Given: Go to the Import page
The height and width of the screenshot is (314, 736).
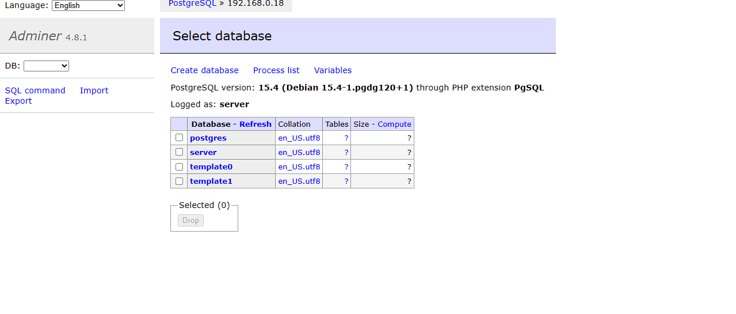Looking at the screenshot, I should coord(94,90).
